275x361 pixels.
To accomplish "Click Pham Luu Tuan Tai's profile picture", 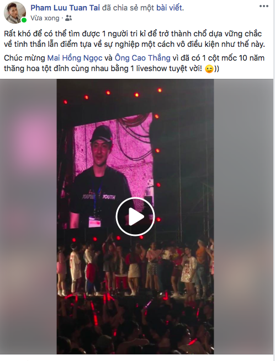I will [15, 13].
